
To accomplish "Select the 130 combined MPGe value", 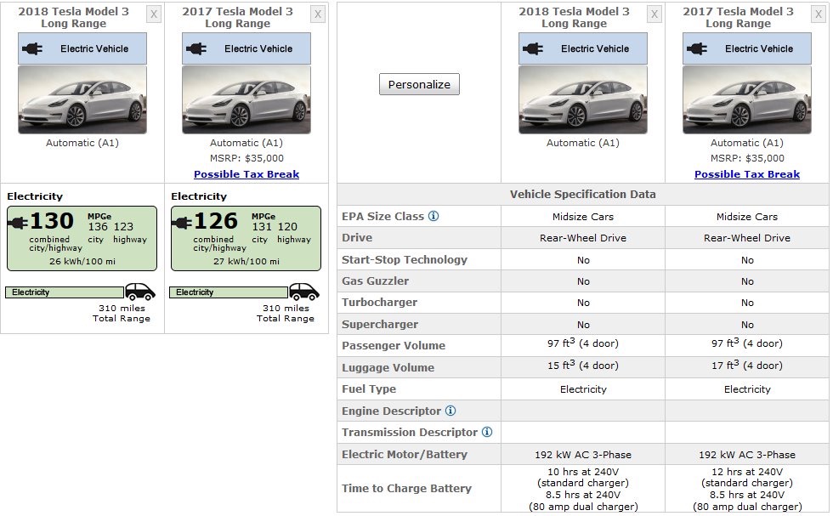I will (52, 220).
